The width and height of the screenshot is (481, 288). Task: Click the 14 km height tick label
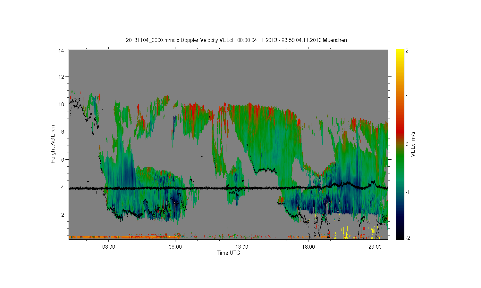(x=62, y=51)
